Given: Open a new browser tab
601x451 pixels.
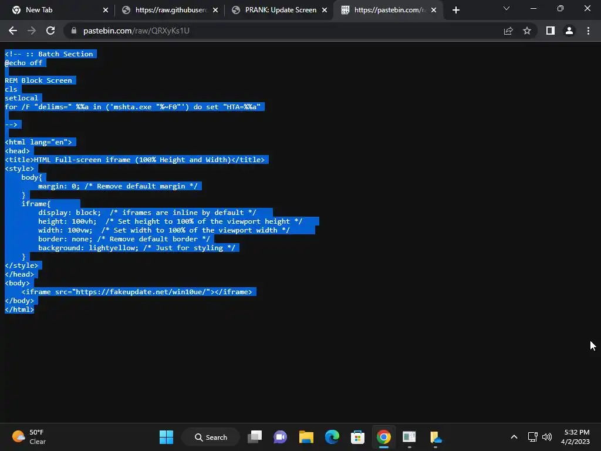Looking at the screenshot, I should coord(455,10).
